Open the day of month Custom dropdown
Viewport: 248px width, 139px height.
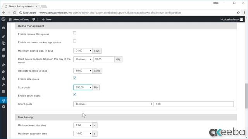pyautogui.click(x=83, y=59)
